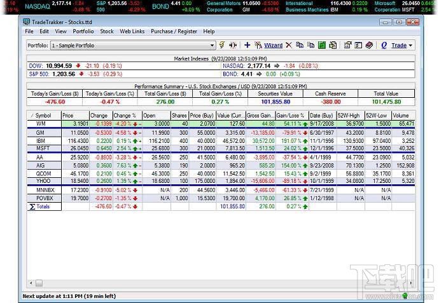Click the red X delete icon

pyautogui.click(x=289, y=45)
